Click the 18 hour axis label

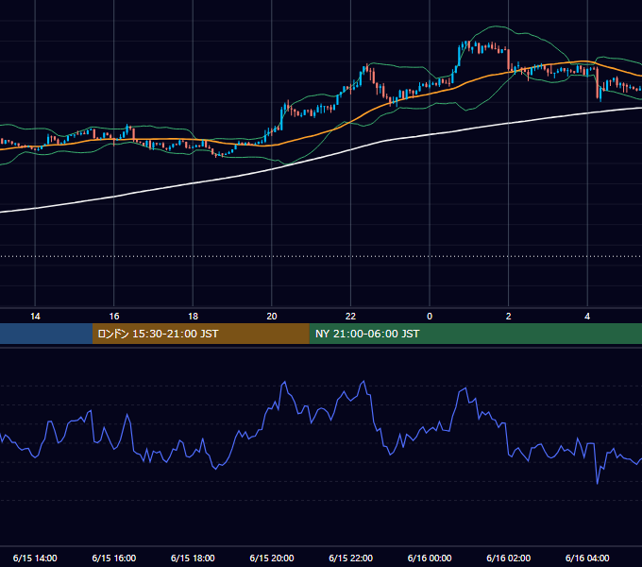[193, 317]
